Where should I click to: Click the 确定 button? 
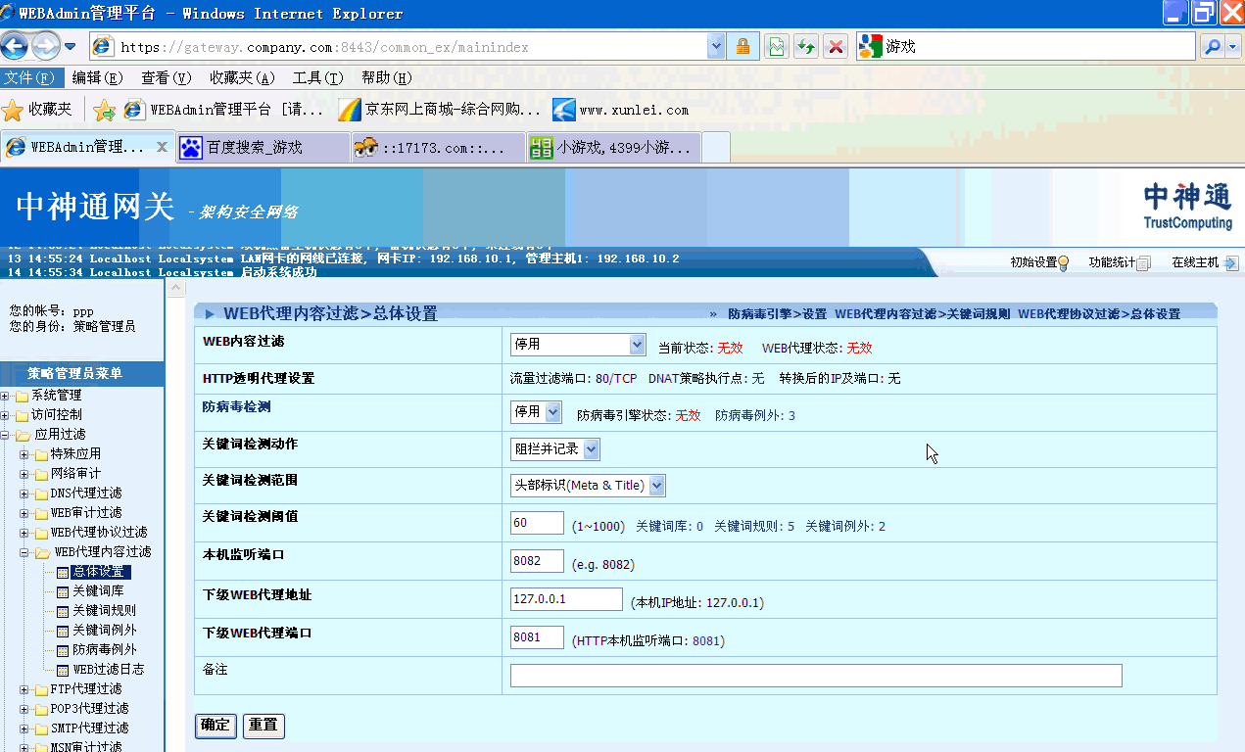[215, 726]
